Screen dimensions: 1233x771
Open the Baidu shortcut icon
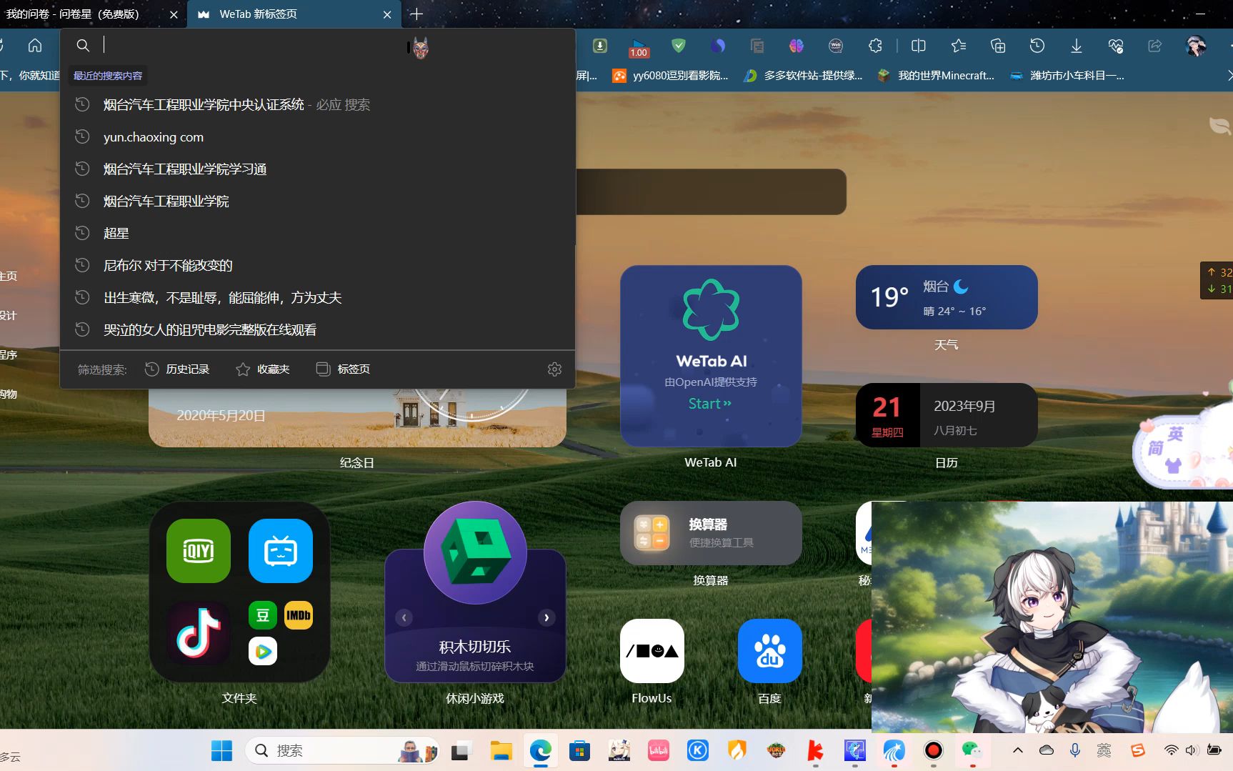click(770, 651)
